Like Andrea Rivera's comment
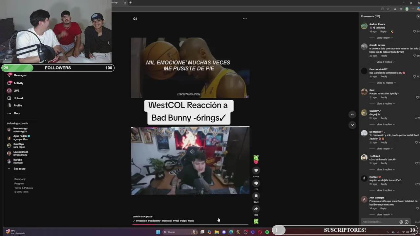The width and height of the screenshot is (420, 236). [414, 31]
